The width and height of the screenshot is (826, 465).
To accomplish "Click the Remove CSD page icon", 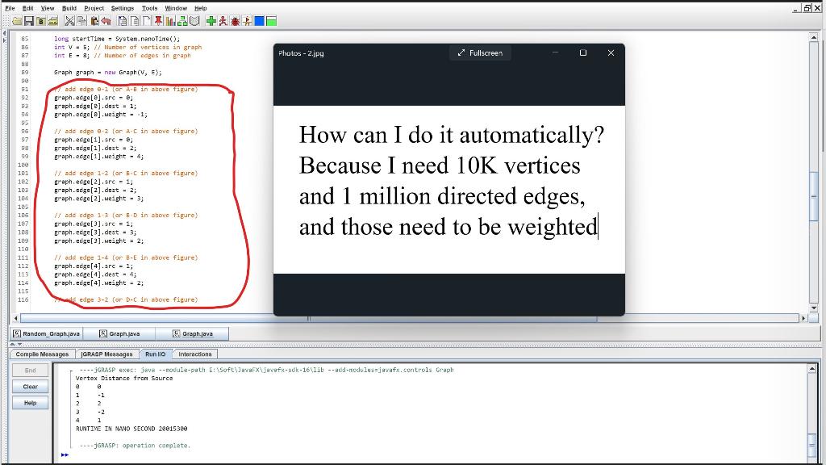I will point(135,21).
